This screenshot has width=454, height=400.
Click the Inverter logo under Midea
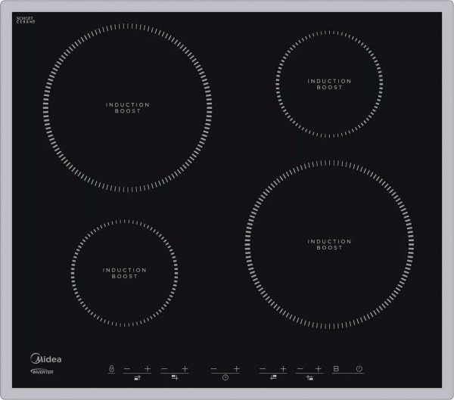coord(46,369)
